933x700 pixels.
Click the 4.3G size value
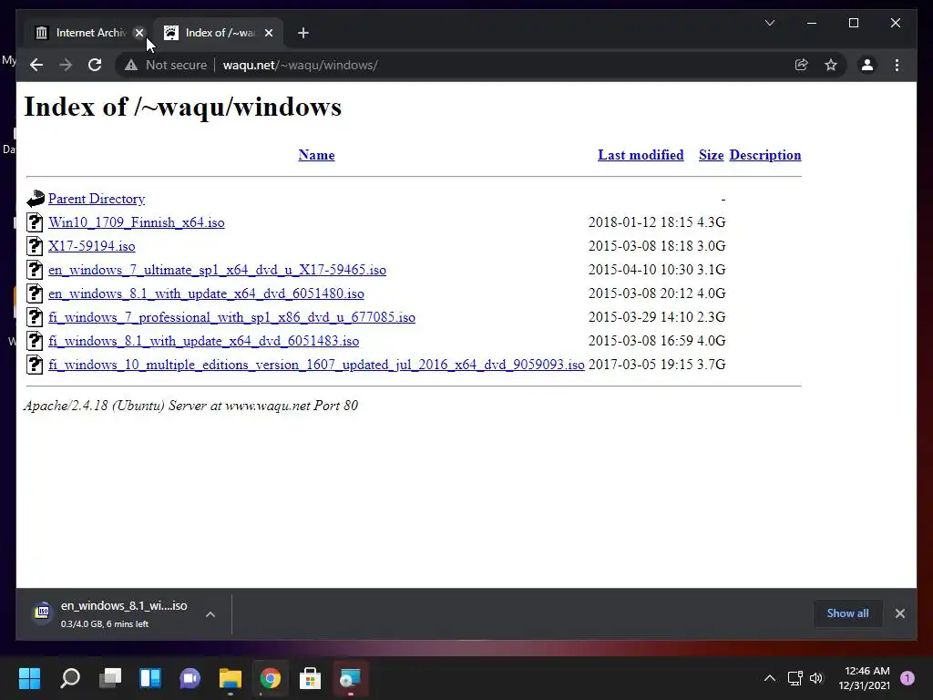click(711, 222)
